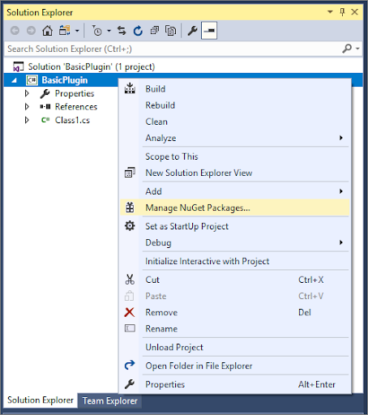Viewport: 368px width, 415px height.
Task: Click the Sync with Active Document icon
Action: point(122,31)
